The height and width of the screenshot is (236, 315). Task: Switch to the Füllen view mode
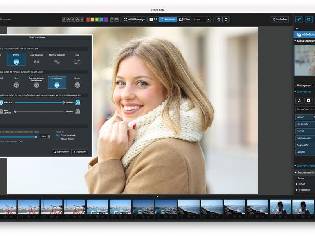pyautogui.click(x=184, y=20)
